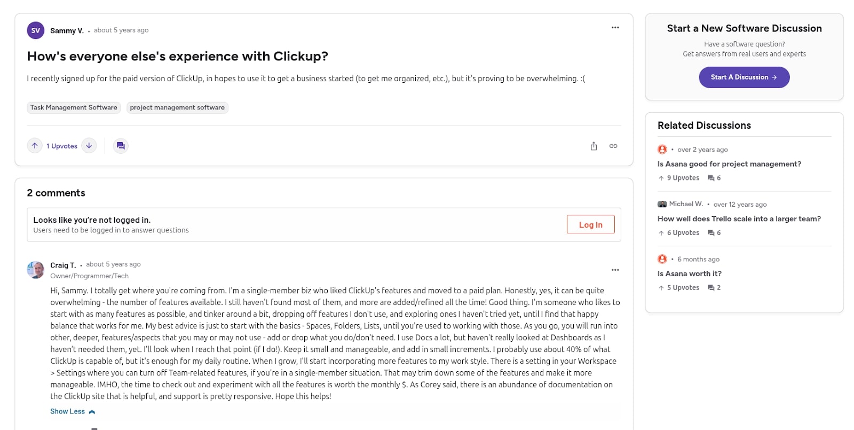Open Craig T.'s comment options menu
Viewport: 854px width, 430px height.
[615, 270]
